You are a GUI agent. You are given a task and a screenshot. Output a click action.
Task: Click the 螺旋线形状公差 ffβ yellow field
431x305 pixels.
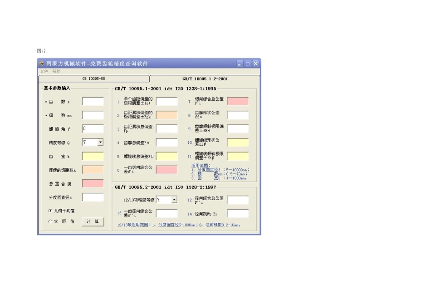pyautogui.click(x=238, y=143)
